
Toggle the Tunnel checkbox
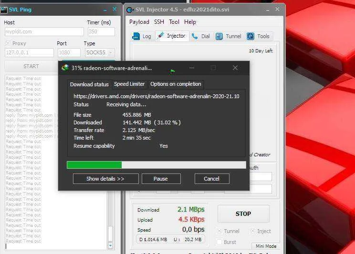coord(219,231)
